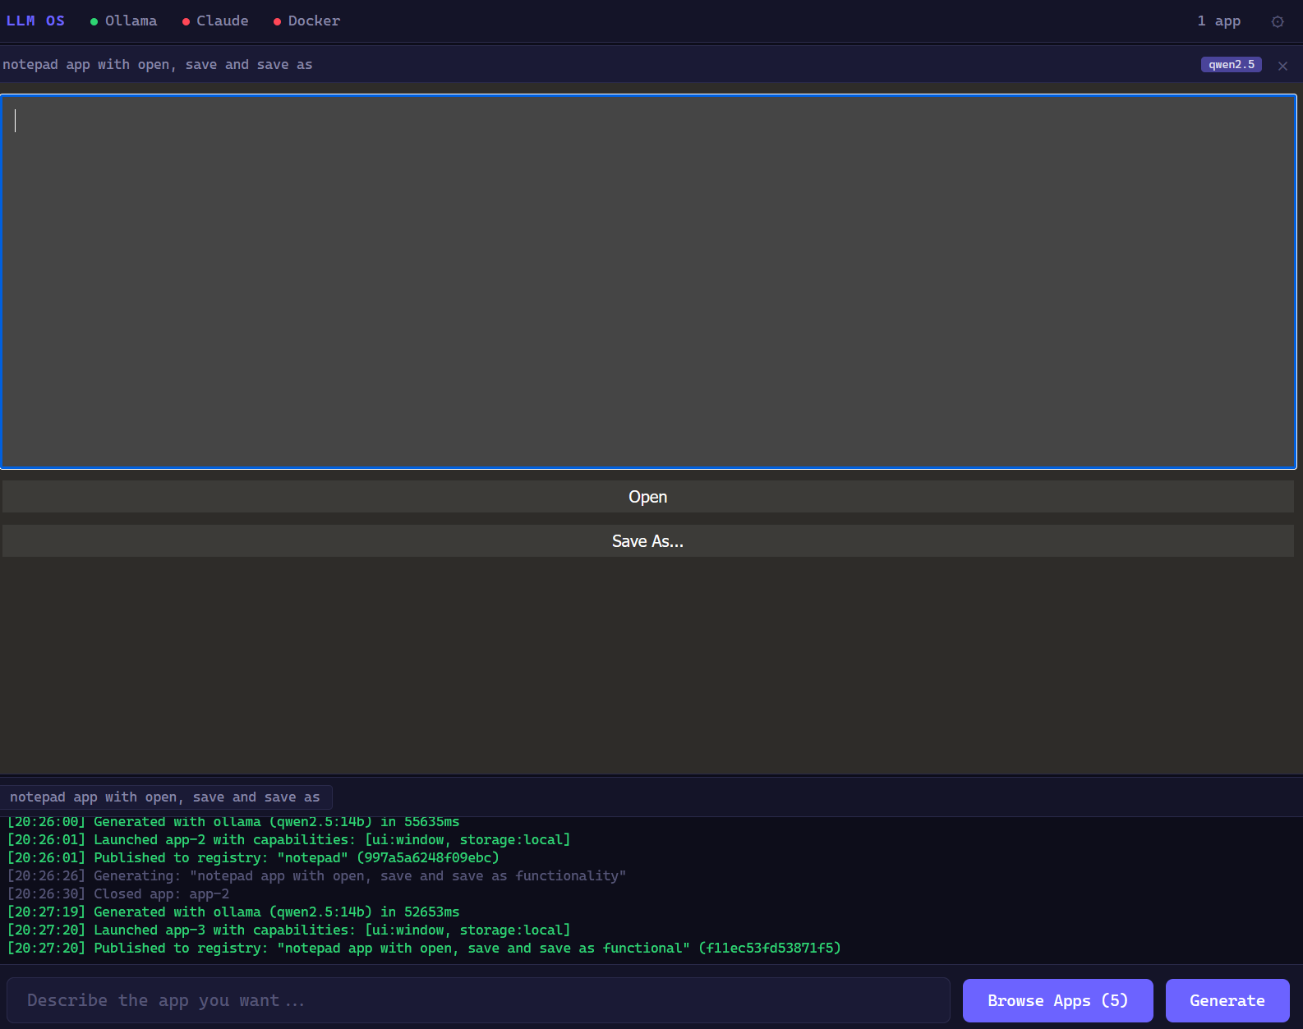Click the log line Launched app-3 with capabilities

[x=288, y=930]
